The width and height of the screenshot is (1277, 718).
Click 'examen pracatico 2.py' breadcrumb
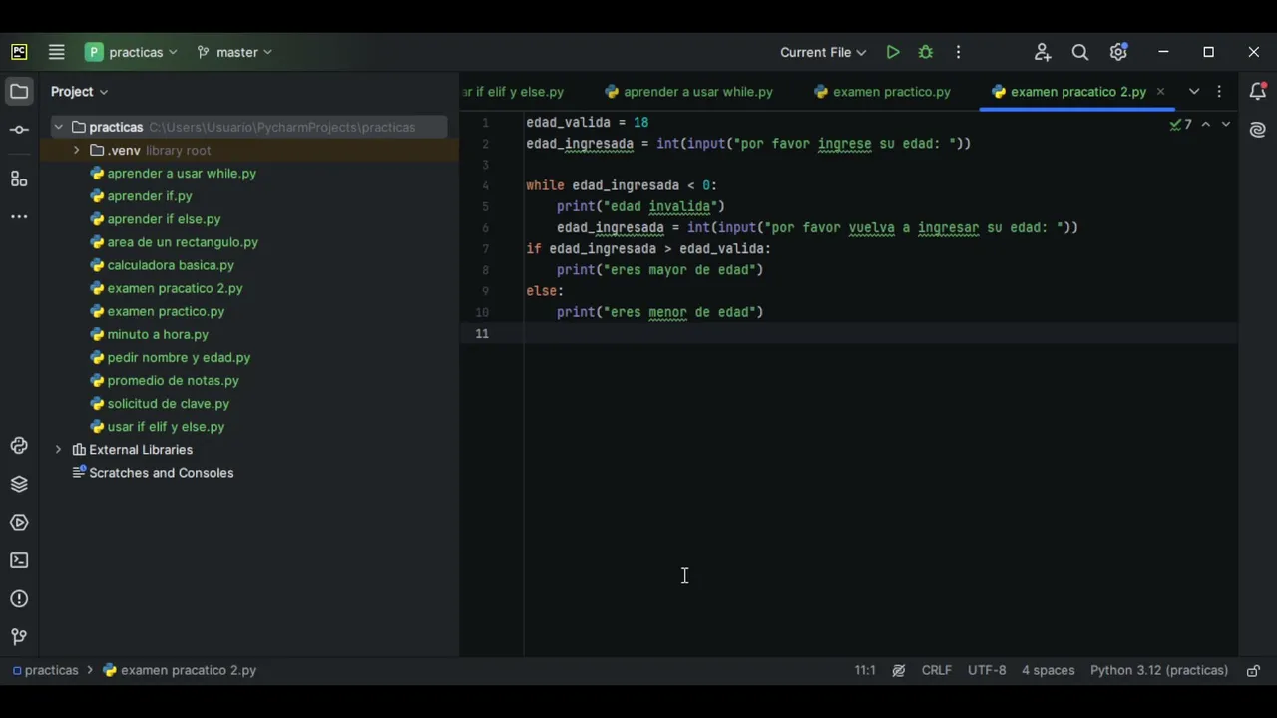pyautogui.click(x=180, y=671)
